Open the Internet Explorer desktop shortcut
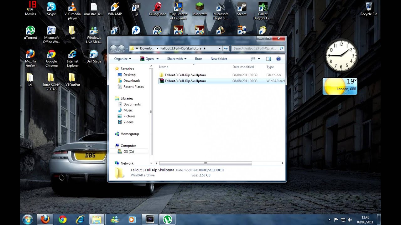 pyautogui.click(x=73, y=58)
